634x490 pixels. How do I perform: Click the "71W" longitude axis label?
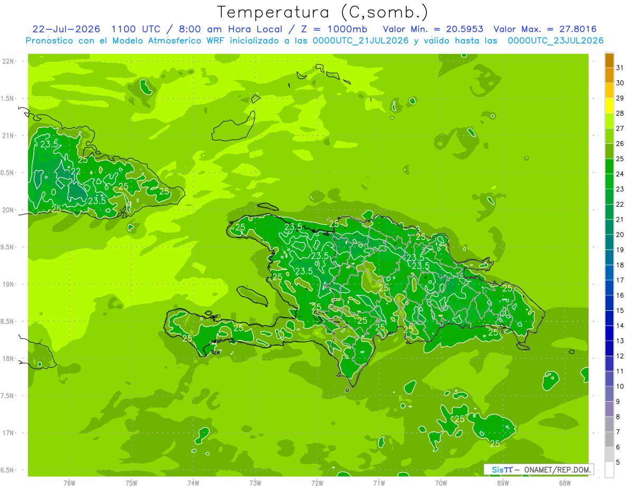pyautogui.click(x=379, y=483)
